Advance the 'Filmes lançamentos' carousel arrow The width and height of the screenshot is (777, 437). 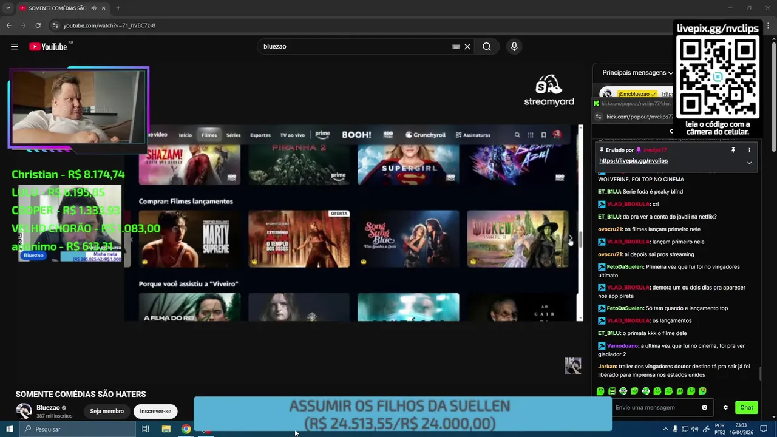tap(571, 239)
